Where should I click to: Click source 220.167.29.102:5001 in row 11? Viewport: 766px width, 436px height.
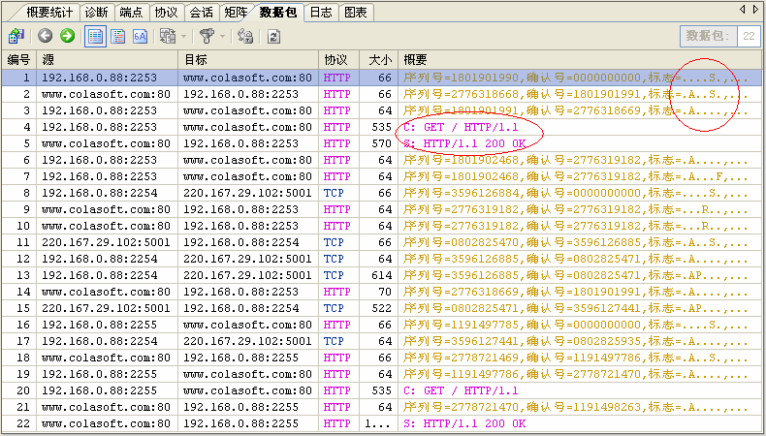(106, 242)
